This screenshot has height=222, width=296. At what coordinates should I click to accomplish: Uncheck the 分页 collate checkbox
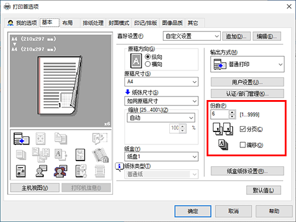(x=243, y=129)
